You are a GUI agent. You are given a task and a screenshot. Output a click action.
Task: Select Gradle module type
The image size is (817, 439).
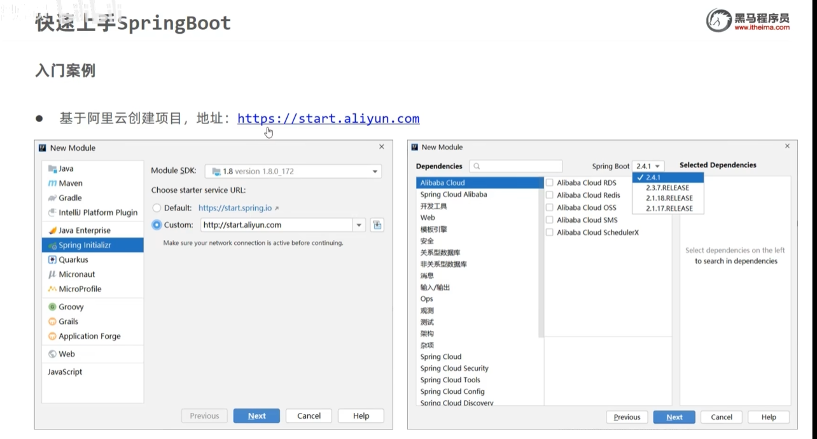[x=93, y=198]
